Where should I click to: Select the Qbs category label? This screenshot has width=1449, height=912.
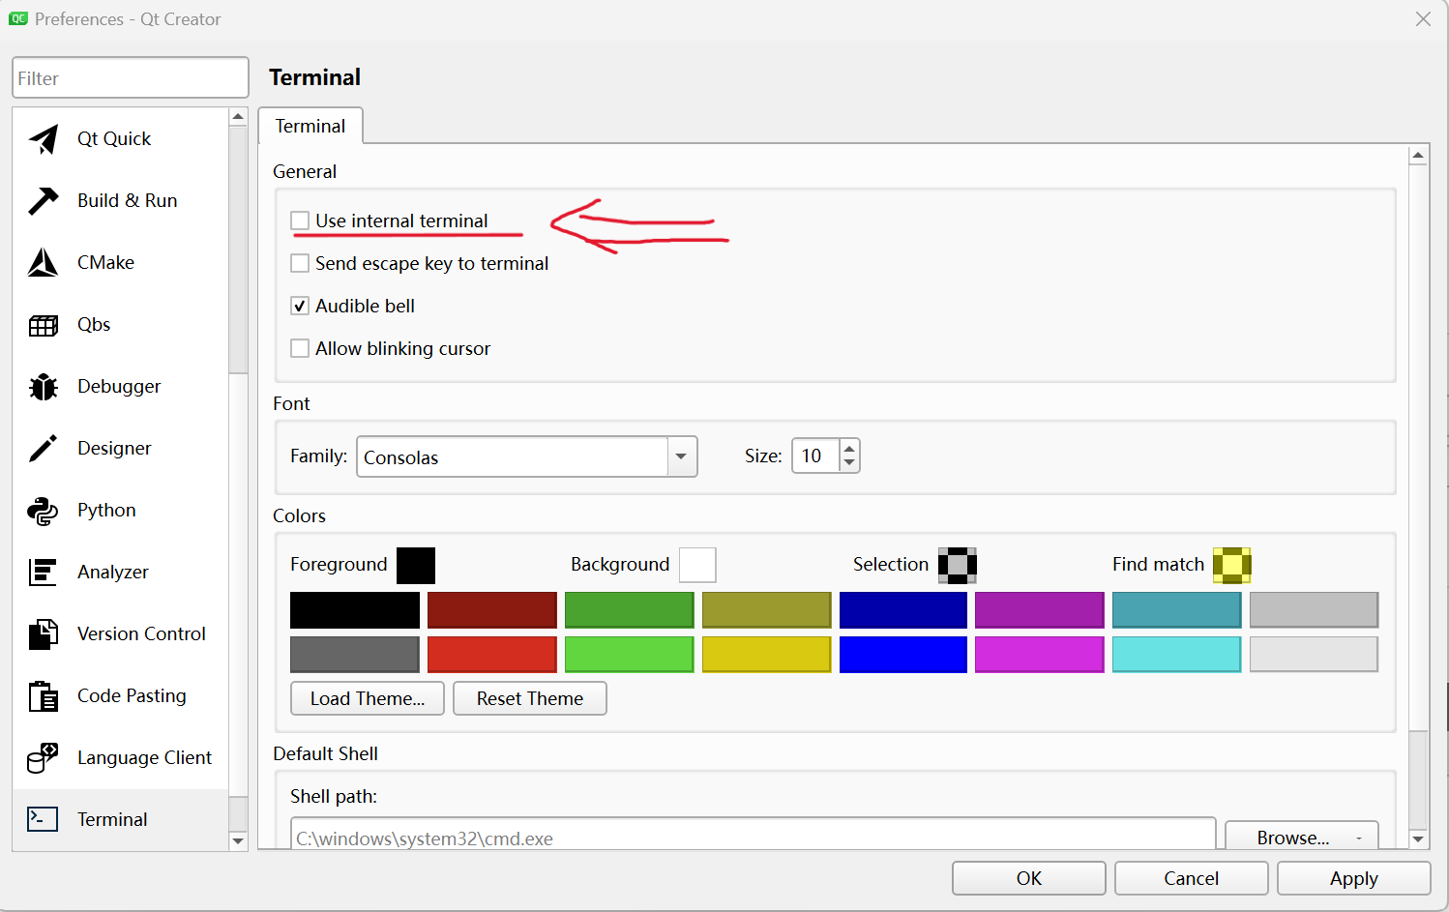pos(94,325)
